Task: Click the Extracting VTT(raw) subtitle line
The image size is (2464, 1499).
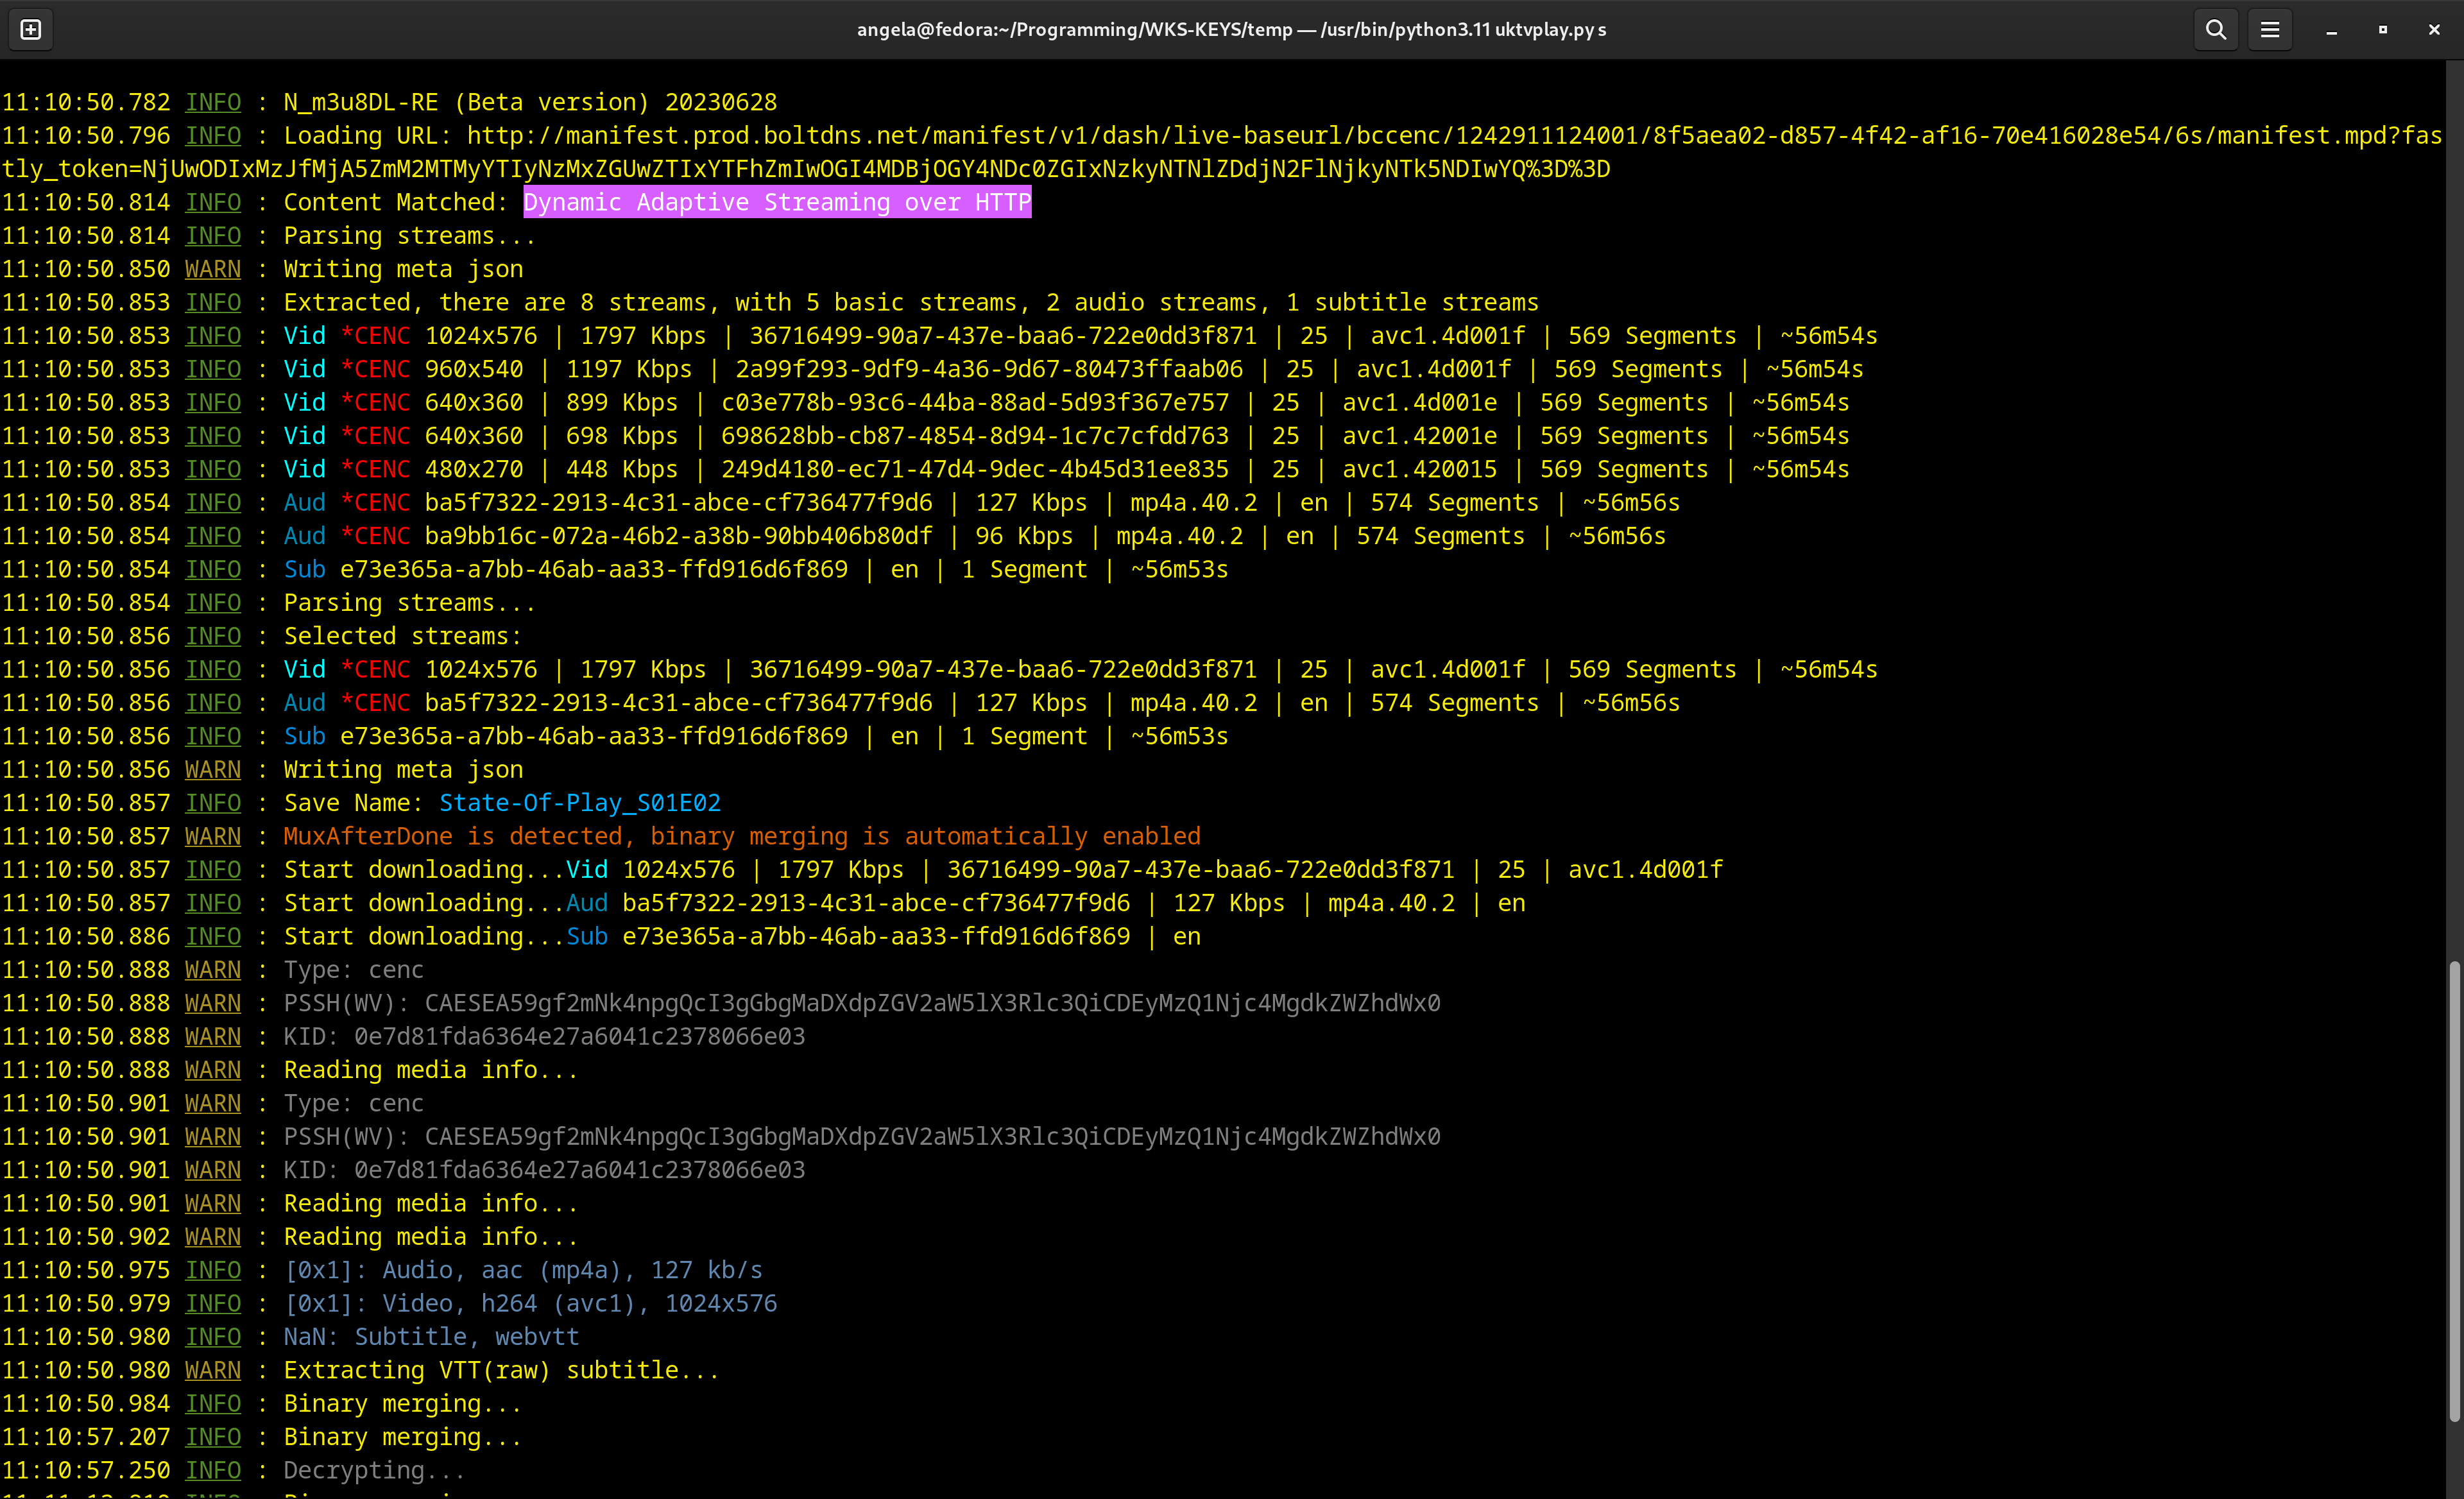Action: [x=500, y=1370]
